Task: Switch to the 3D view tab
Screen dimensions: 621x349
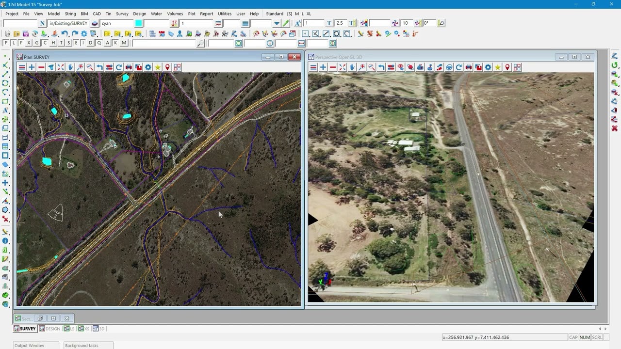Action: click(99, 329)
